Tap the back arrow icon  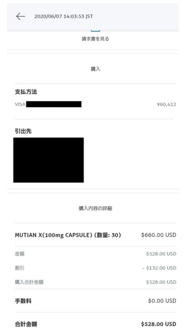point(21,17)
